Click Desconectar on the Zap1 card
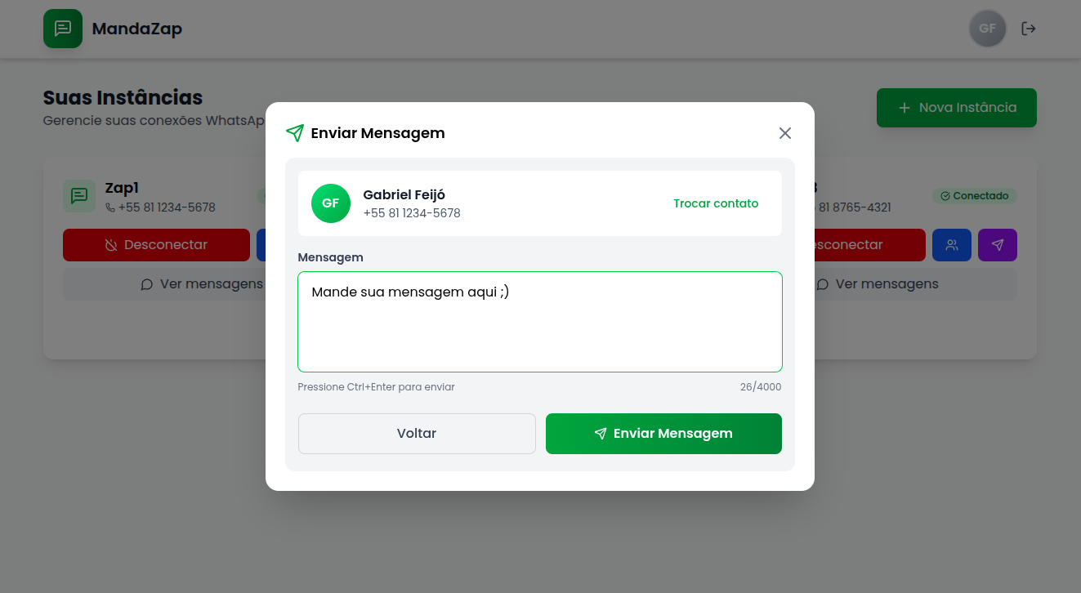The width and height of the screenshot is (1081, 593). click(x=156, y=245)
